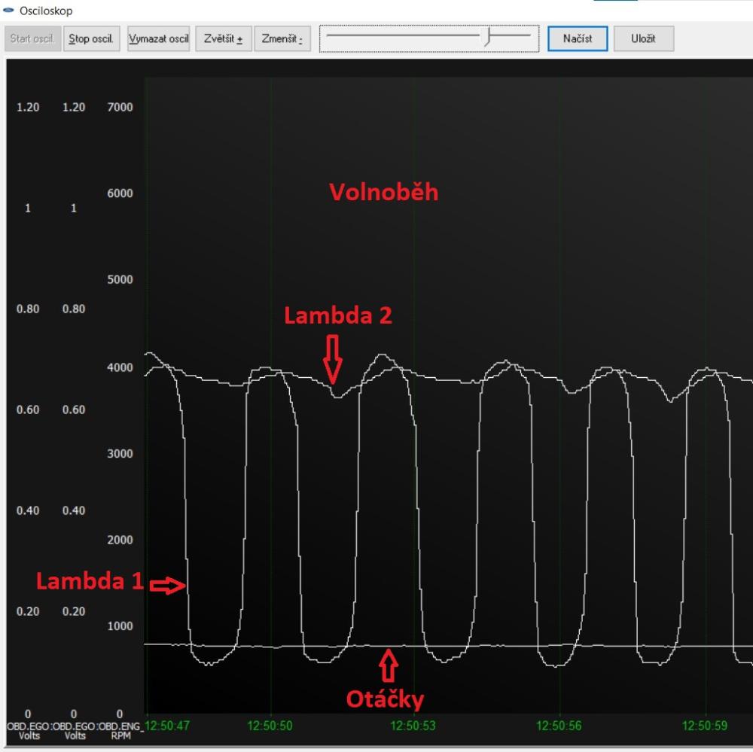Clear the chart with Vymazat oscil.
This screenshot has height=752, width=753.
point(158,38)
